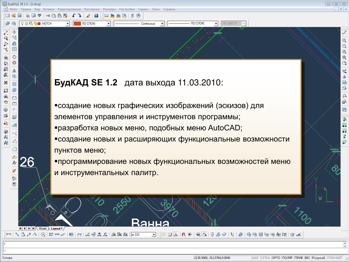Select the Move tool in the modify toolbar
Screen dimensions: 349x262
click(x=14, y=32)
